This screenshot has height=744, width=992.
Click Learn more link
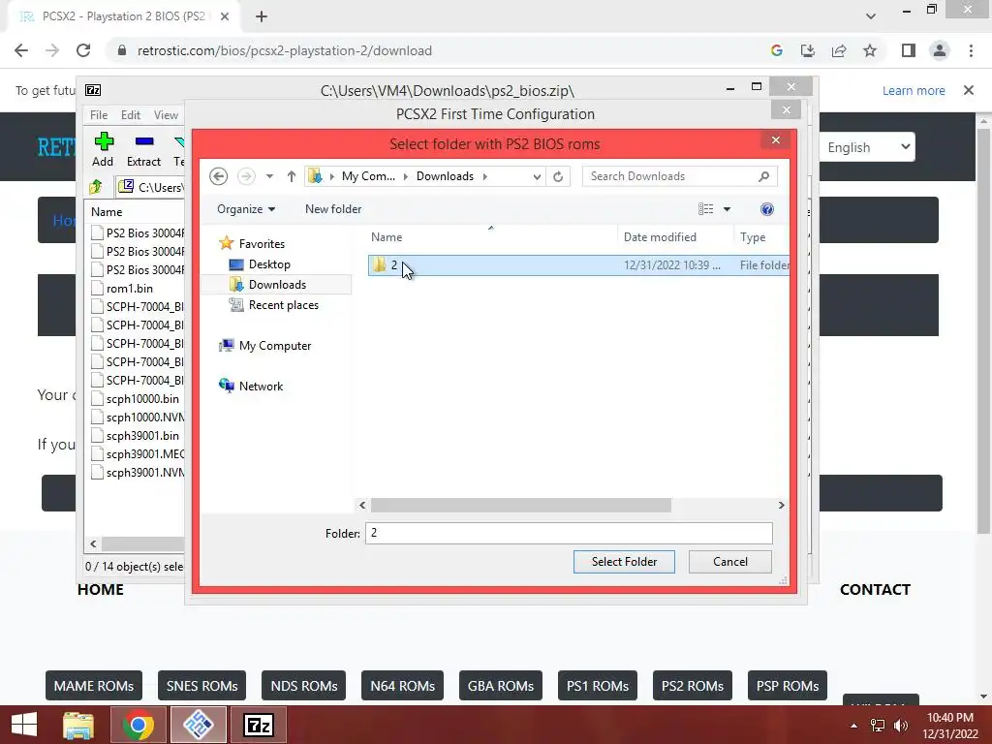[x=914, y=90]
